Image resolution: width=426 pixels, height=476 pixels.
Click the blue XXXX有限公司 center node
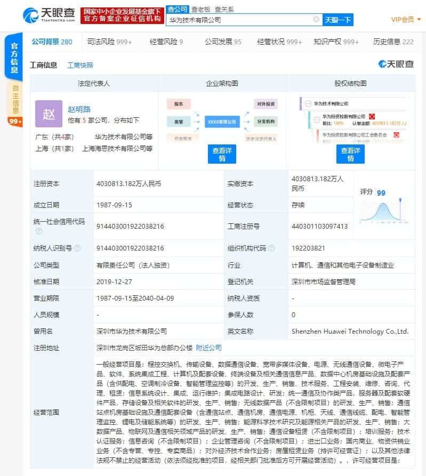tap(222, 122)
